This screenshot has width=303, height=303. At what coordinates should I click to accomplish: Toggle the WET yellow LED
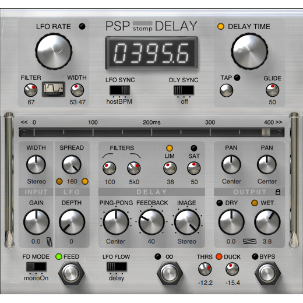(x=255, y=203)
